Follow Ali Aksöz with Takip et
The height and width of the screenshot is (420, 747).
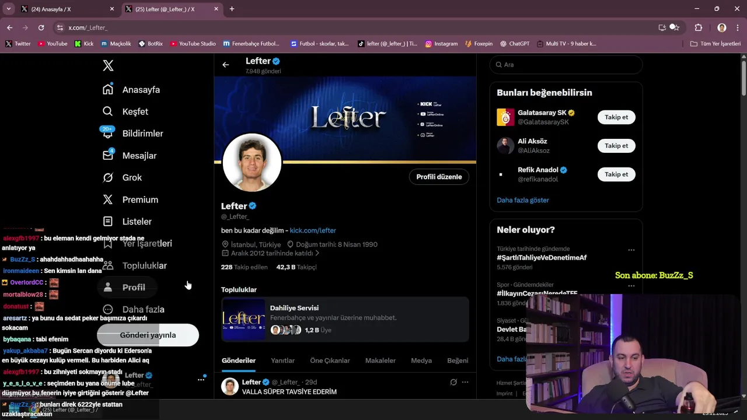pos(616,146)
